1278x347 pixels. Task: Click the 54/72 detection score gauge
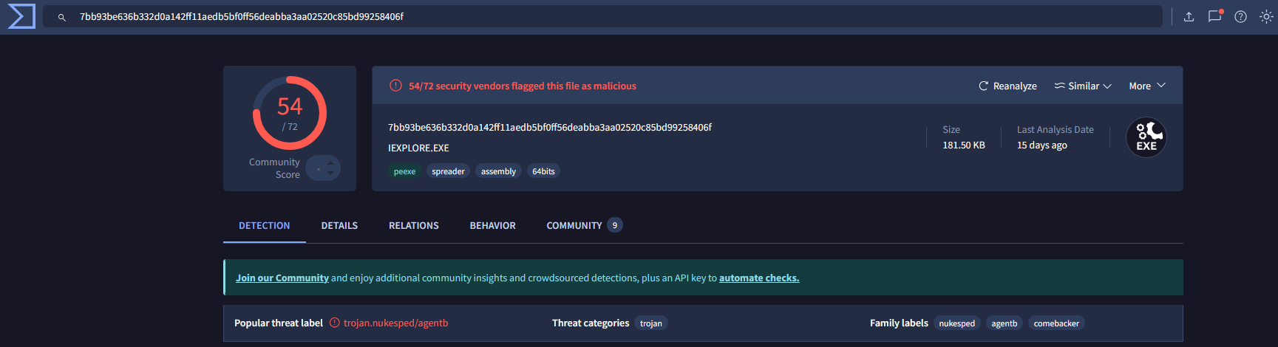pyautogui.click(x=290, y=113)
